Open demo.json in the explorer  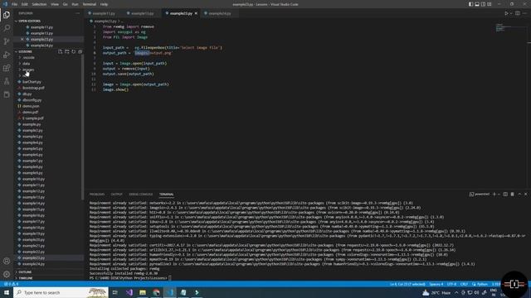point(31,106)
